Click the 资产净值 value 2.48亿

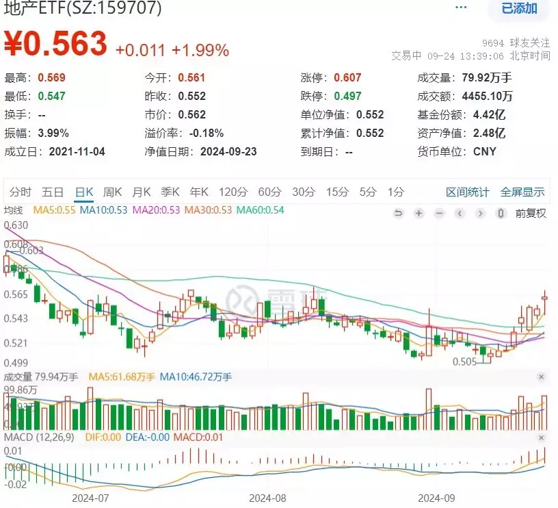tap(489, 134)
